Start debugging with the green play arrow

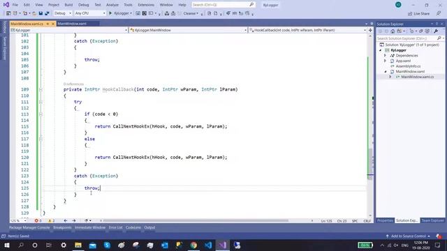pyautogui.click(x=110, y=13)
